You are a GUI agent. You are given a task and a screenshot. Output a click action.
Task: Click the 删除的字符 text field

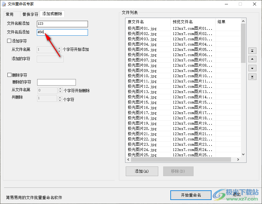(x=56, y=82)
